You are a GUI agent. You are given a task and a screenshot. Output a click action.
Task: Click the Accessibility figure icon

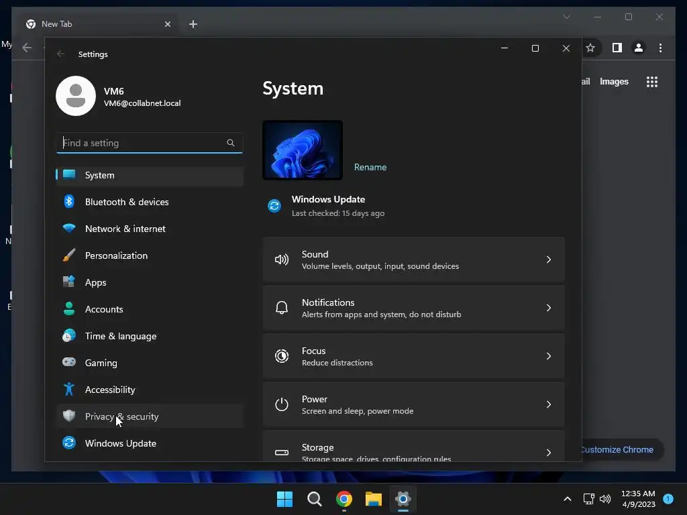(69, 389)
